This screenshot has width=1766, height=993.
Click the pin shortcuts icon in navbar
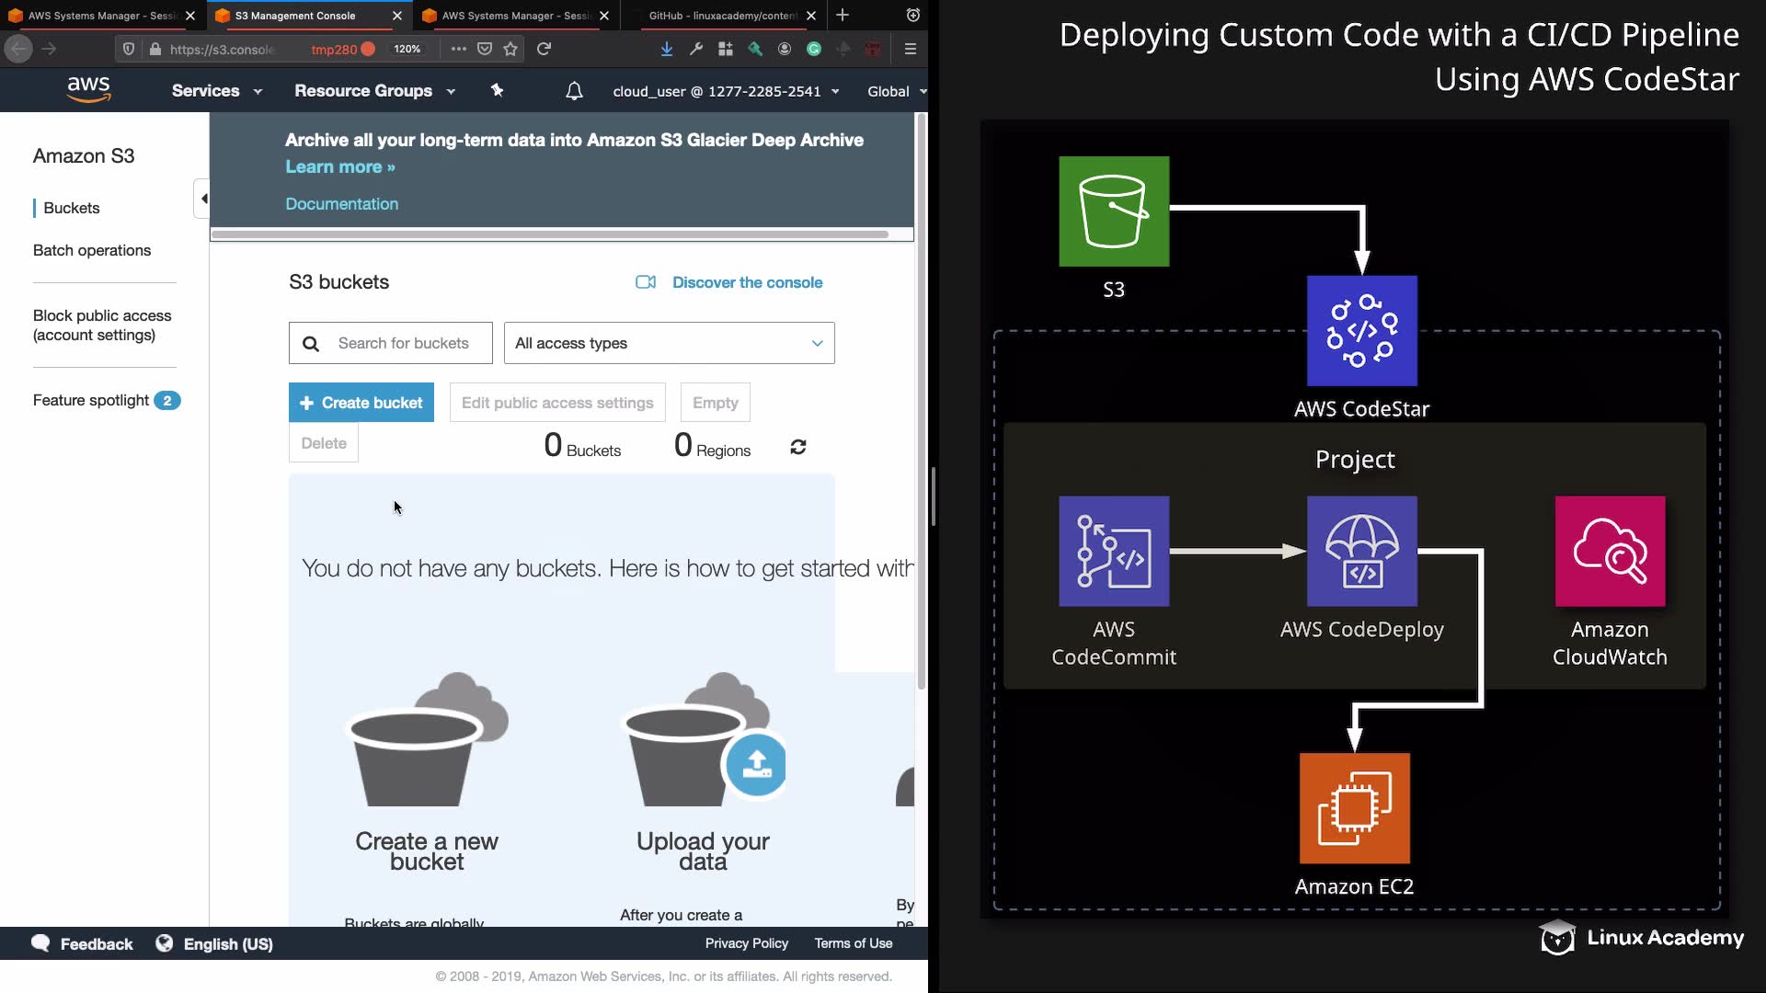pyautogui.click(x=497, y=90)
